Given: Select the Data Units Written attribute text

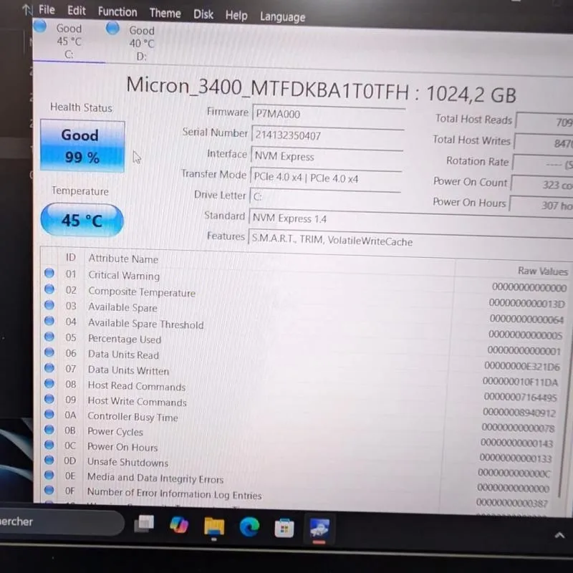Looking at the screenshot, I should tap(128, 370).
